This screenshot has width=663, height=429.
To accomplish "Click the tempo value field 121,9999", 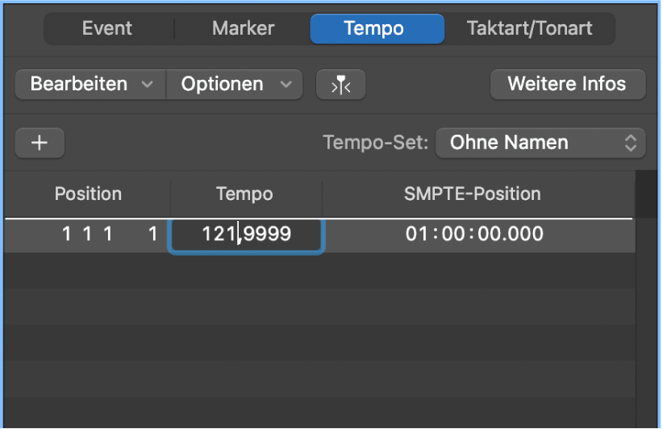I will click(x=247, y=235).
